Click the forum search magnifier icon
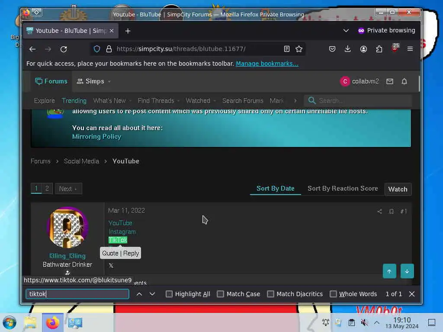The height and width of the screenshot is (332, 443). point(311,100)
